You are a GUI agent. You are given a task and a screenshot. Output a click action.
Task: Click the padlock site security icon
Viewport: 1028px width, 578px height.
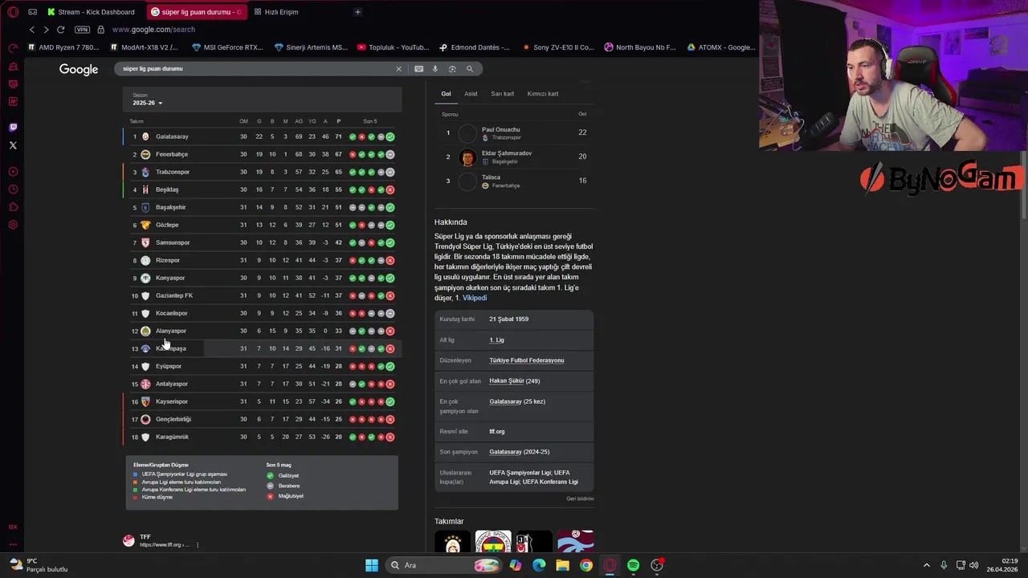click(x=100, y=30)
